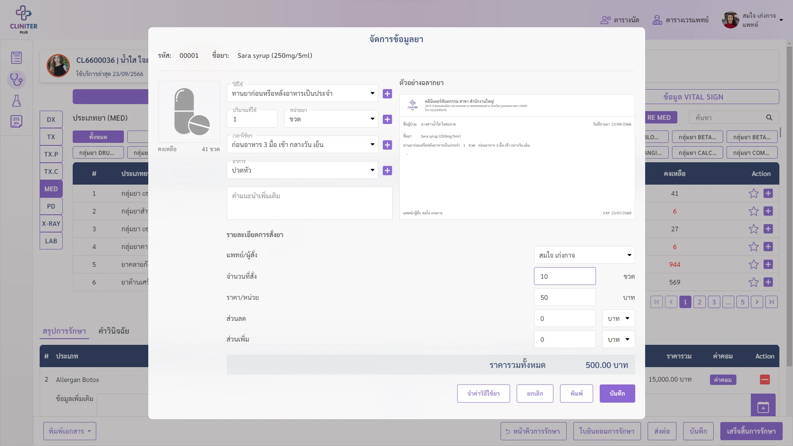Favorite the first medicine row with star icon

753,193
